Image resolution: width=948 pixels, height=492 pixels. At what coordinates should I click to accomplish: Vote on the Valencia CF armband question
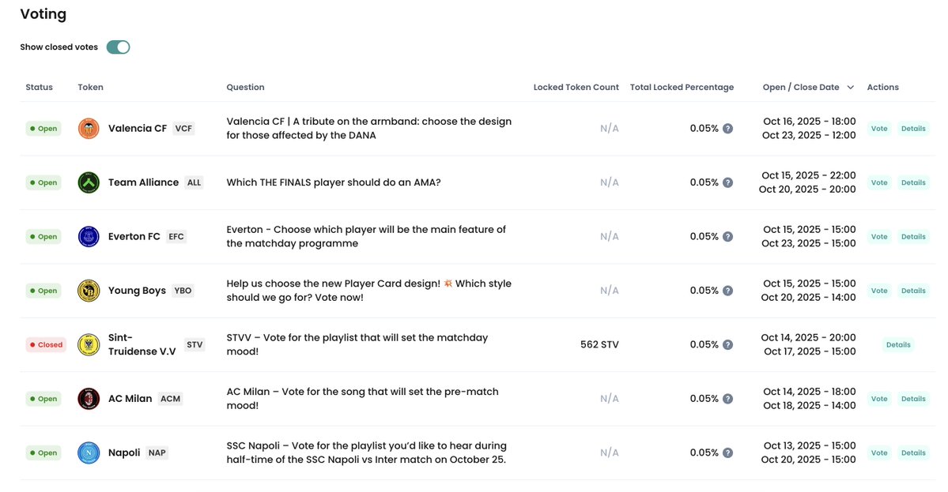pos(879,129)
